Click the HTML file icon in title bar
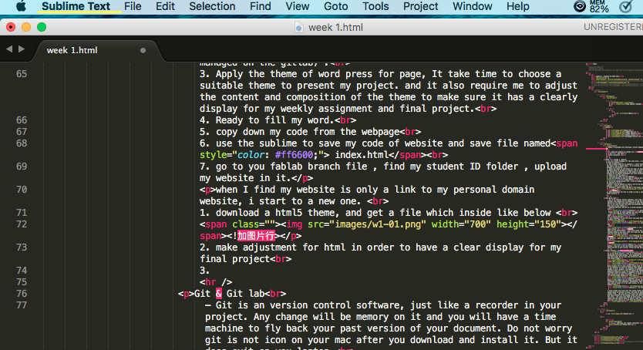Screen dimensions: 643x350 [x=299, y=28]
